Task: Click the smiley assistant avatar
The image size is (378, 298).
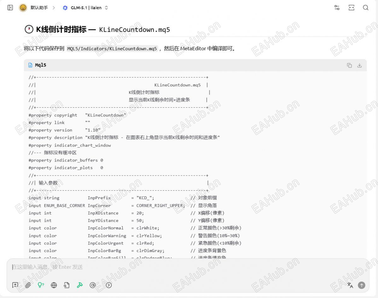Action: 23,8
